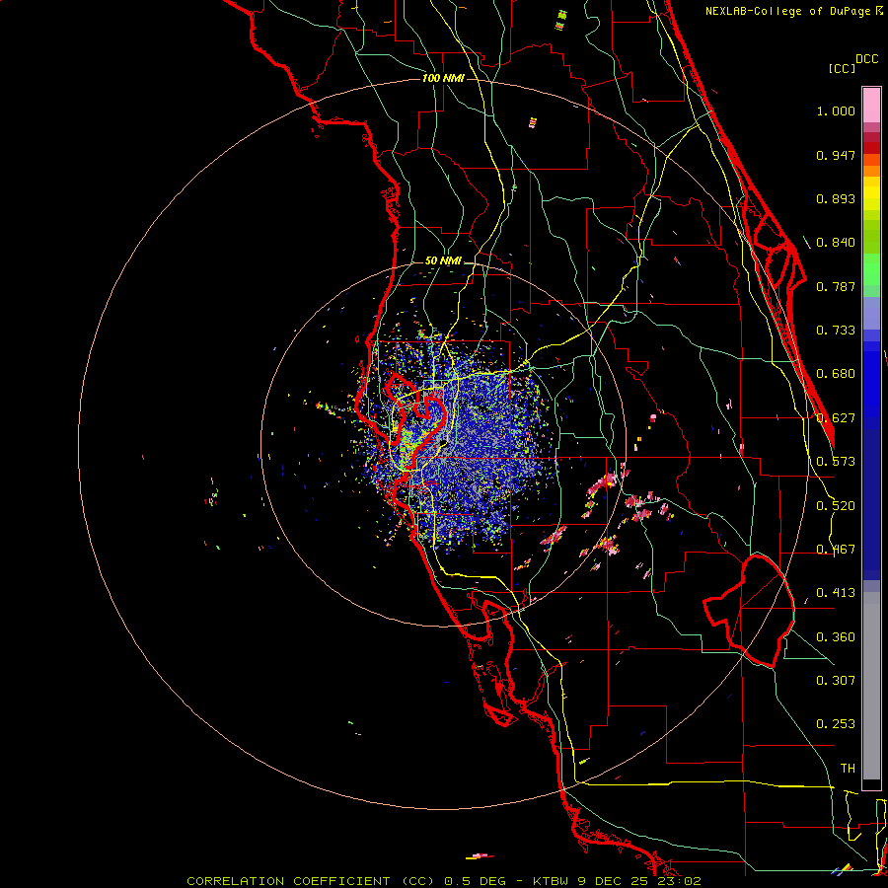Select the 0.893 scale value
Screen dimensions: 888x888
[x=836, y=198]
